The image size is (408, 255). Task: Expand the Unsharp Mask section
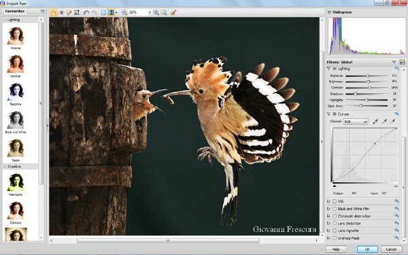328,238
